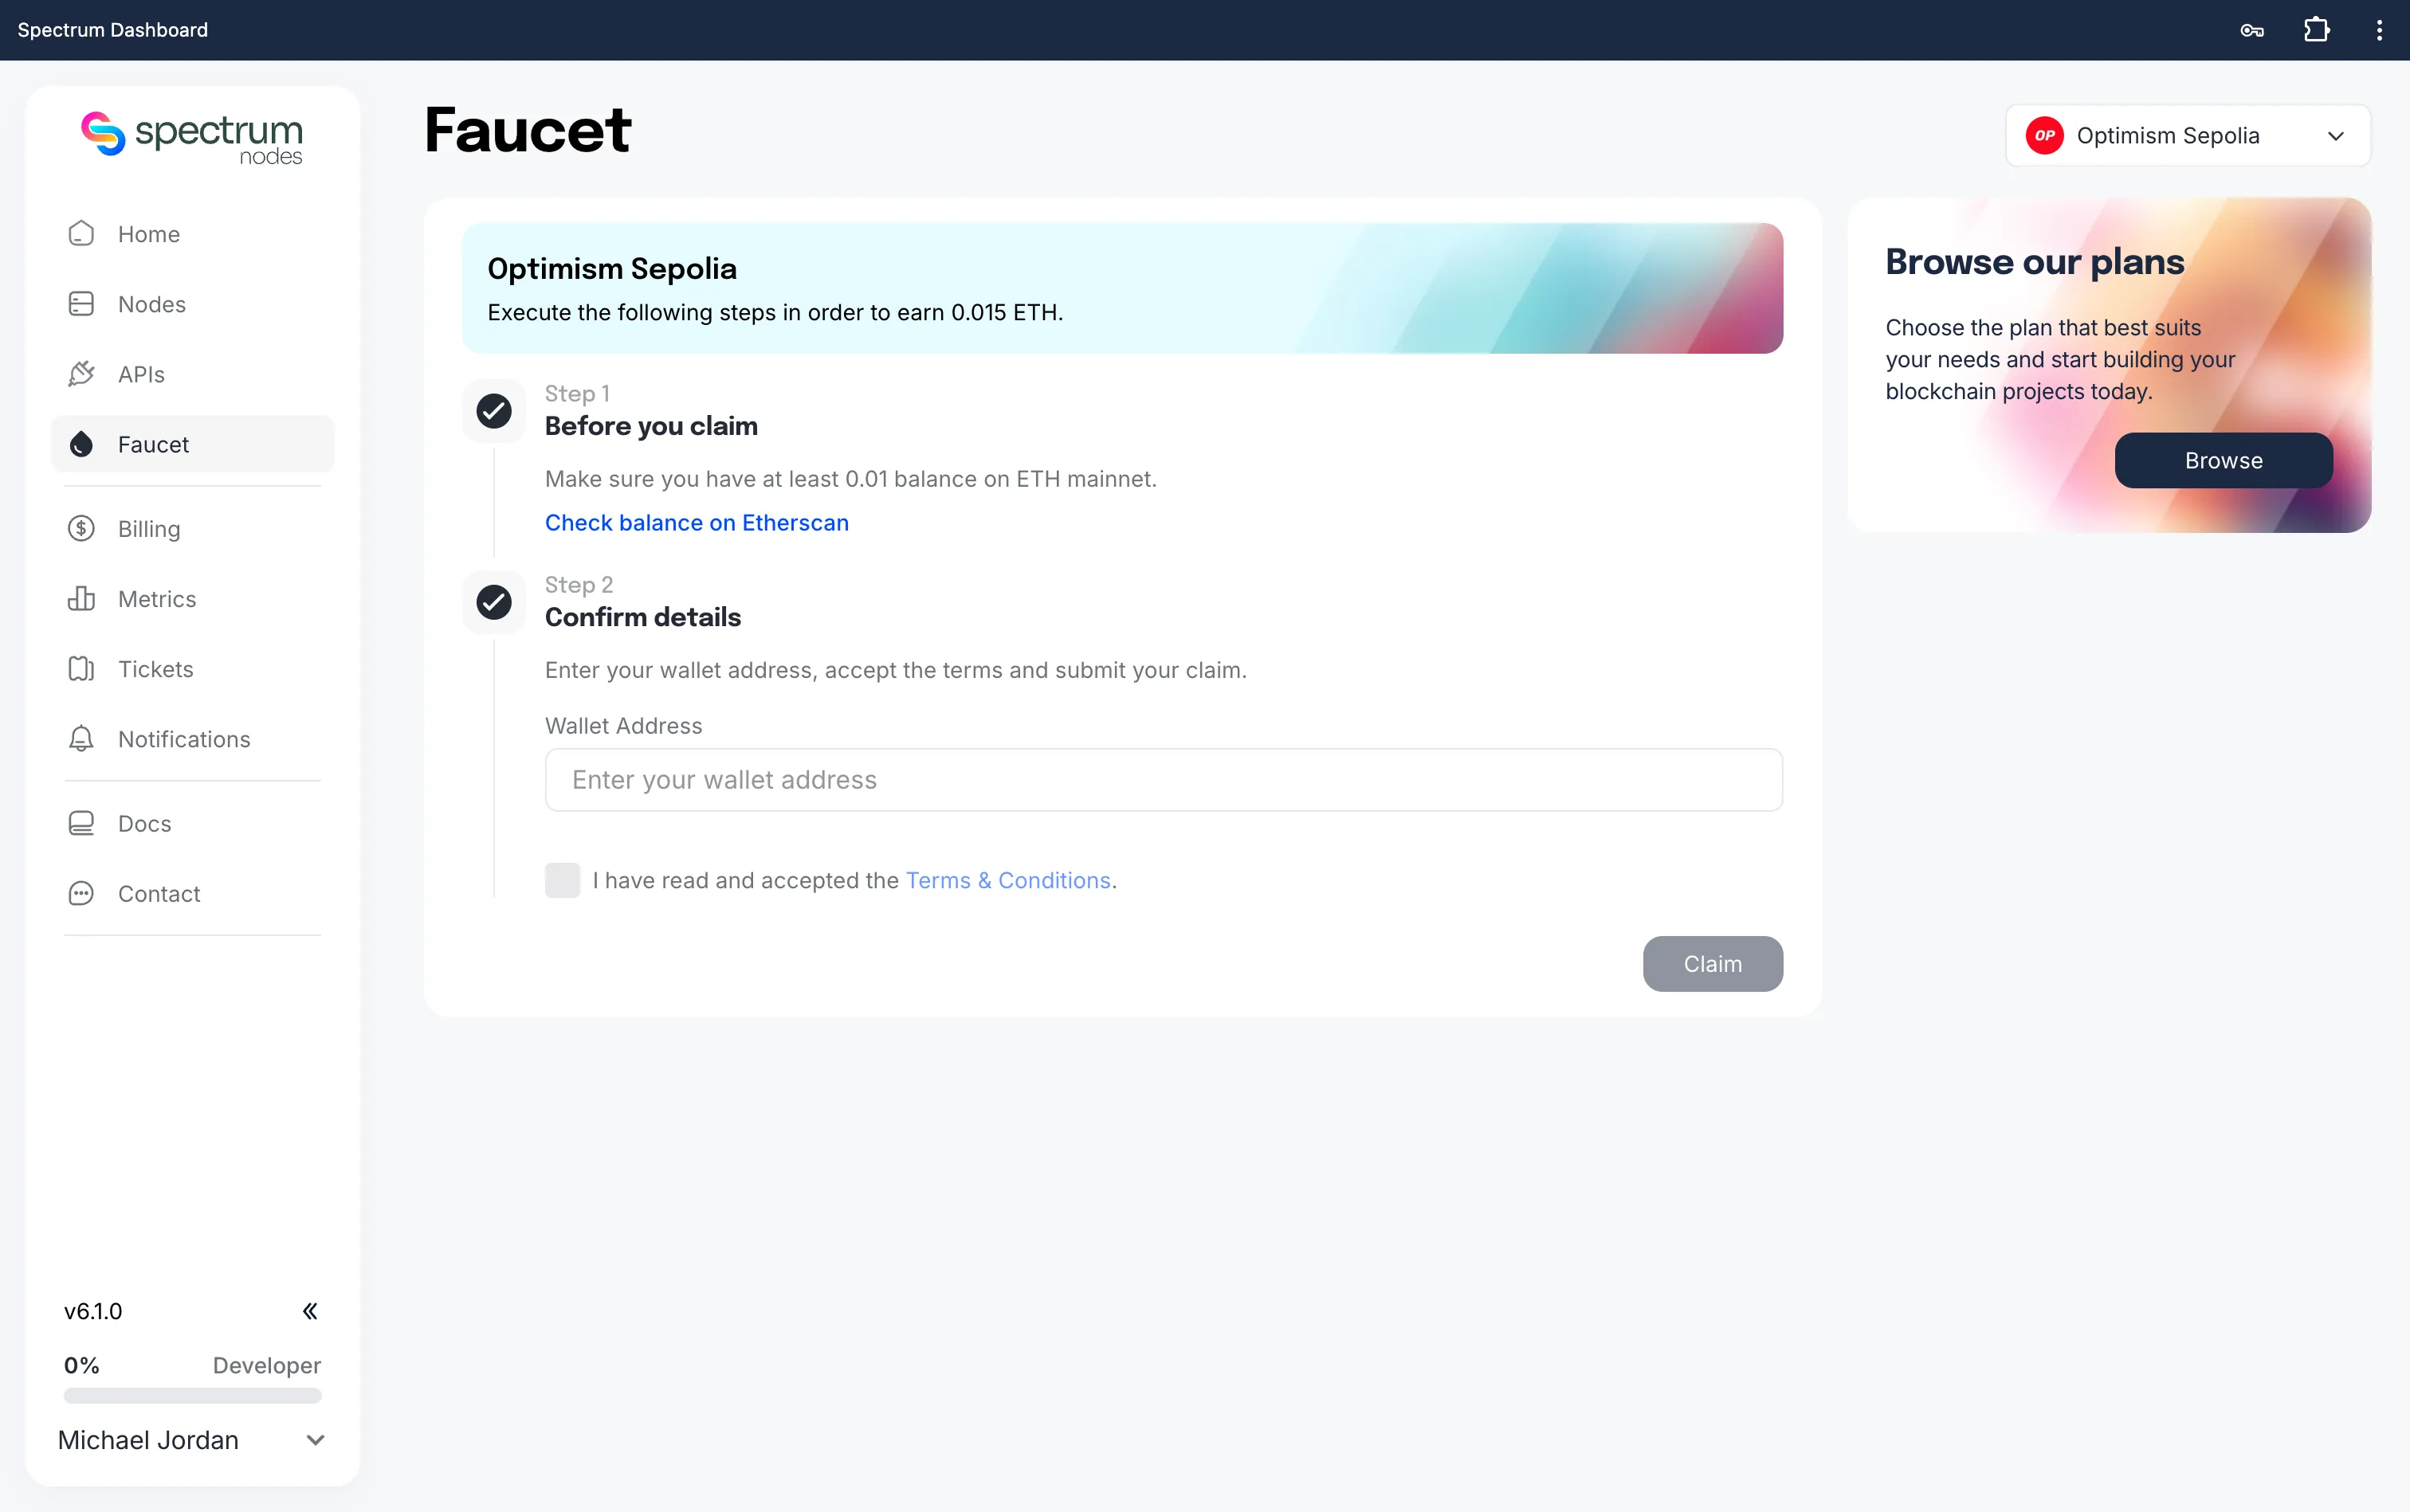Click the Notifications bell icon
This screenshot has height=1512, width=2410.
pos(81,738)
